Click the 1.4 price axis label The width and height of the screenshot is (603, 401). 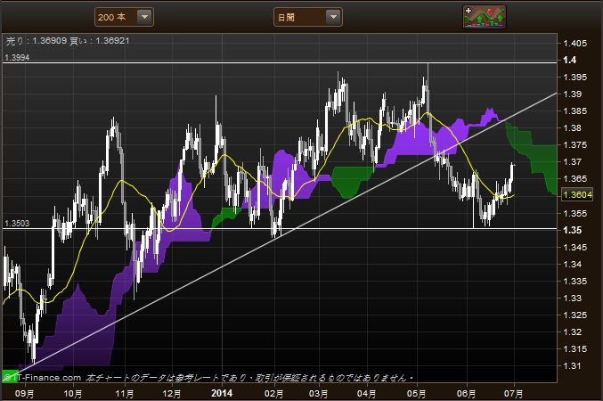click(x=569, y=60)
